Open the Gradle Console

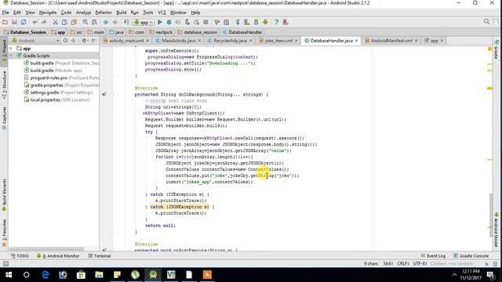[x=471, y=256]
